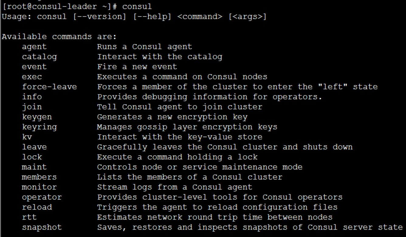Click on the "monitor" command

pos(39,187)
